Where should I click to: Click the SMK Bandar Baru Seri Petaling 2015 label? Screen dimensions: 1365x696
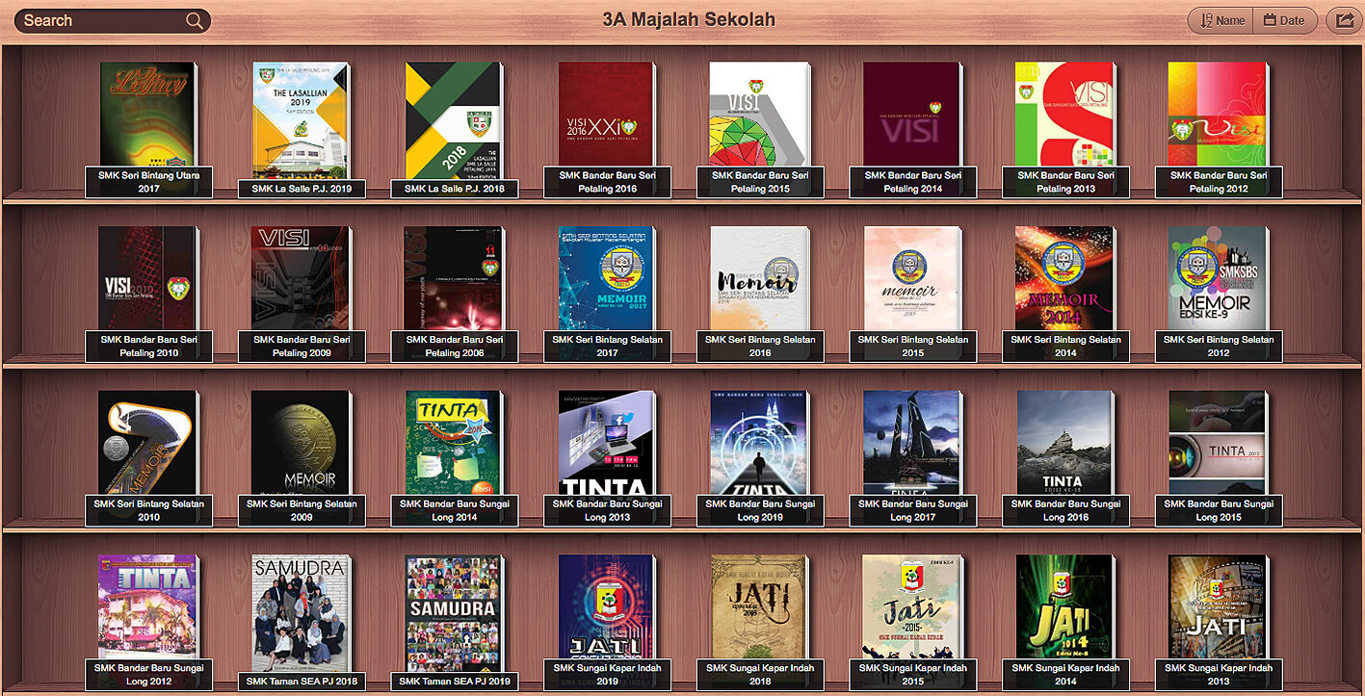(760, 182)
